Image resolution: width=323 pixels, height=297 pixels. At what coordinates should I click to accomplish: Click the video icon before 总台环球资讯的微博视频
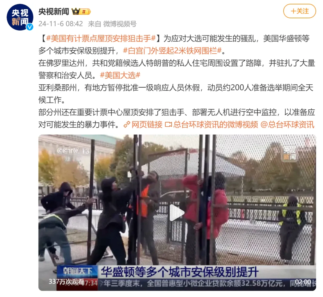pos(168,125)
